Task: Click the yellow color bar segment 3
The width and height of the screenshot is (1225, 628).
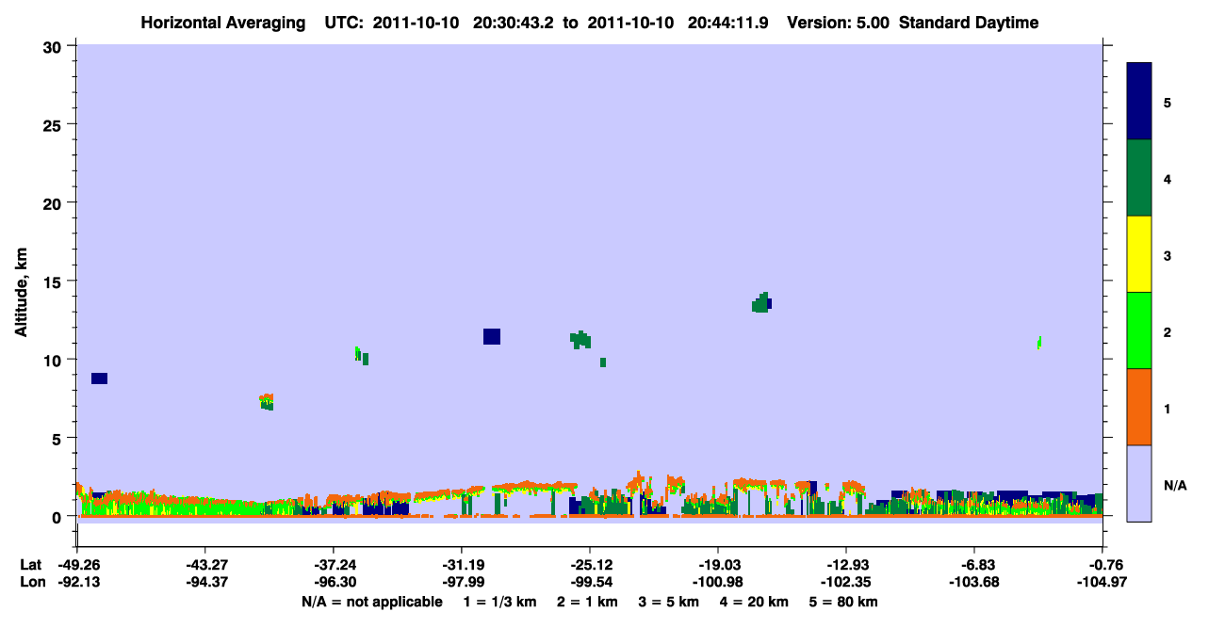Action: [1139, 254]
